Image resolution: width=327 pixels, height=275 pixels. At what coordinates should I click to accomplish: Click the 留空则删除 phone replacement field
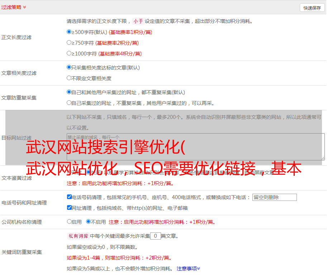point(274,197)
